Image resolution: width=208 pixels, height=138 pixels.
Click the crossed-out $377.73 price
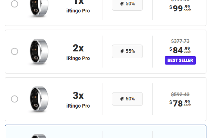pyautogui.click(x=180, y=41)
